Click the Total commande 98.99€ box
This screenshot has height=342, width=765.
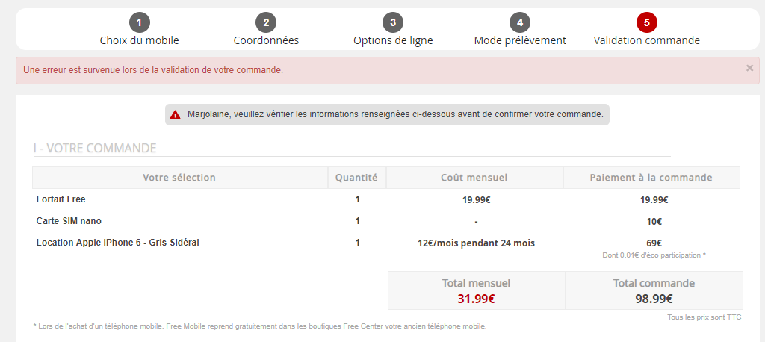pos(654,290)
